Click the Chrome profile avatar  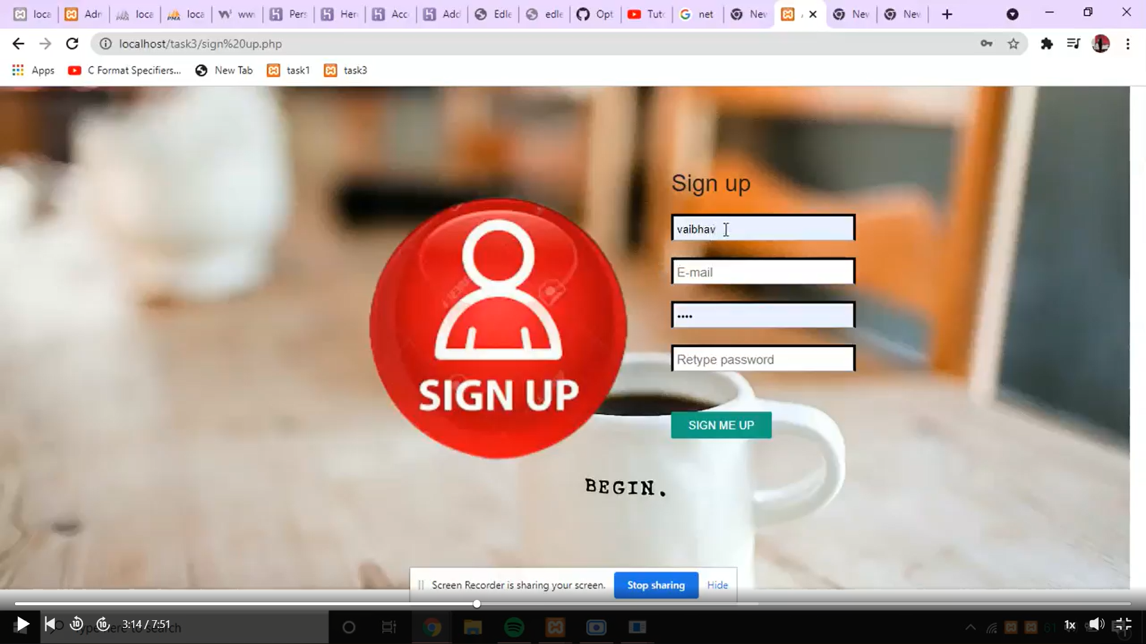click(1101, 44)
